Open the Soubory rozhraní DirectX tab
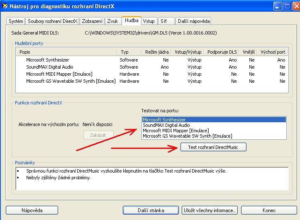This screenshot has height=220, width=300. point(52,21)
